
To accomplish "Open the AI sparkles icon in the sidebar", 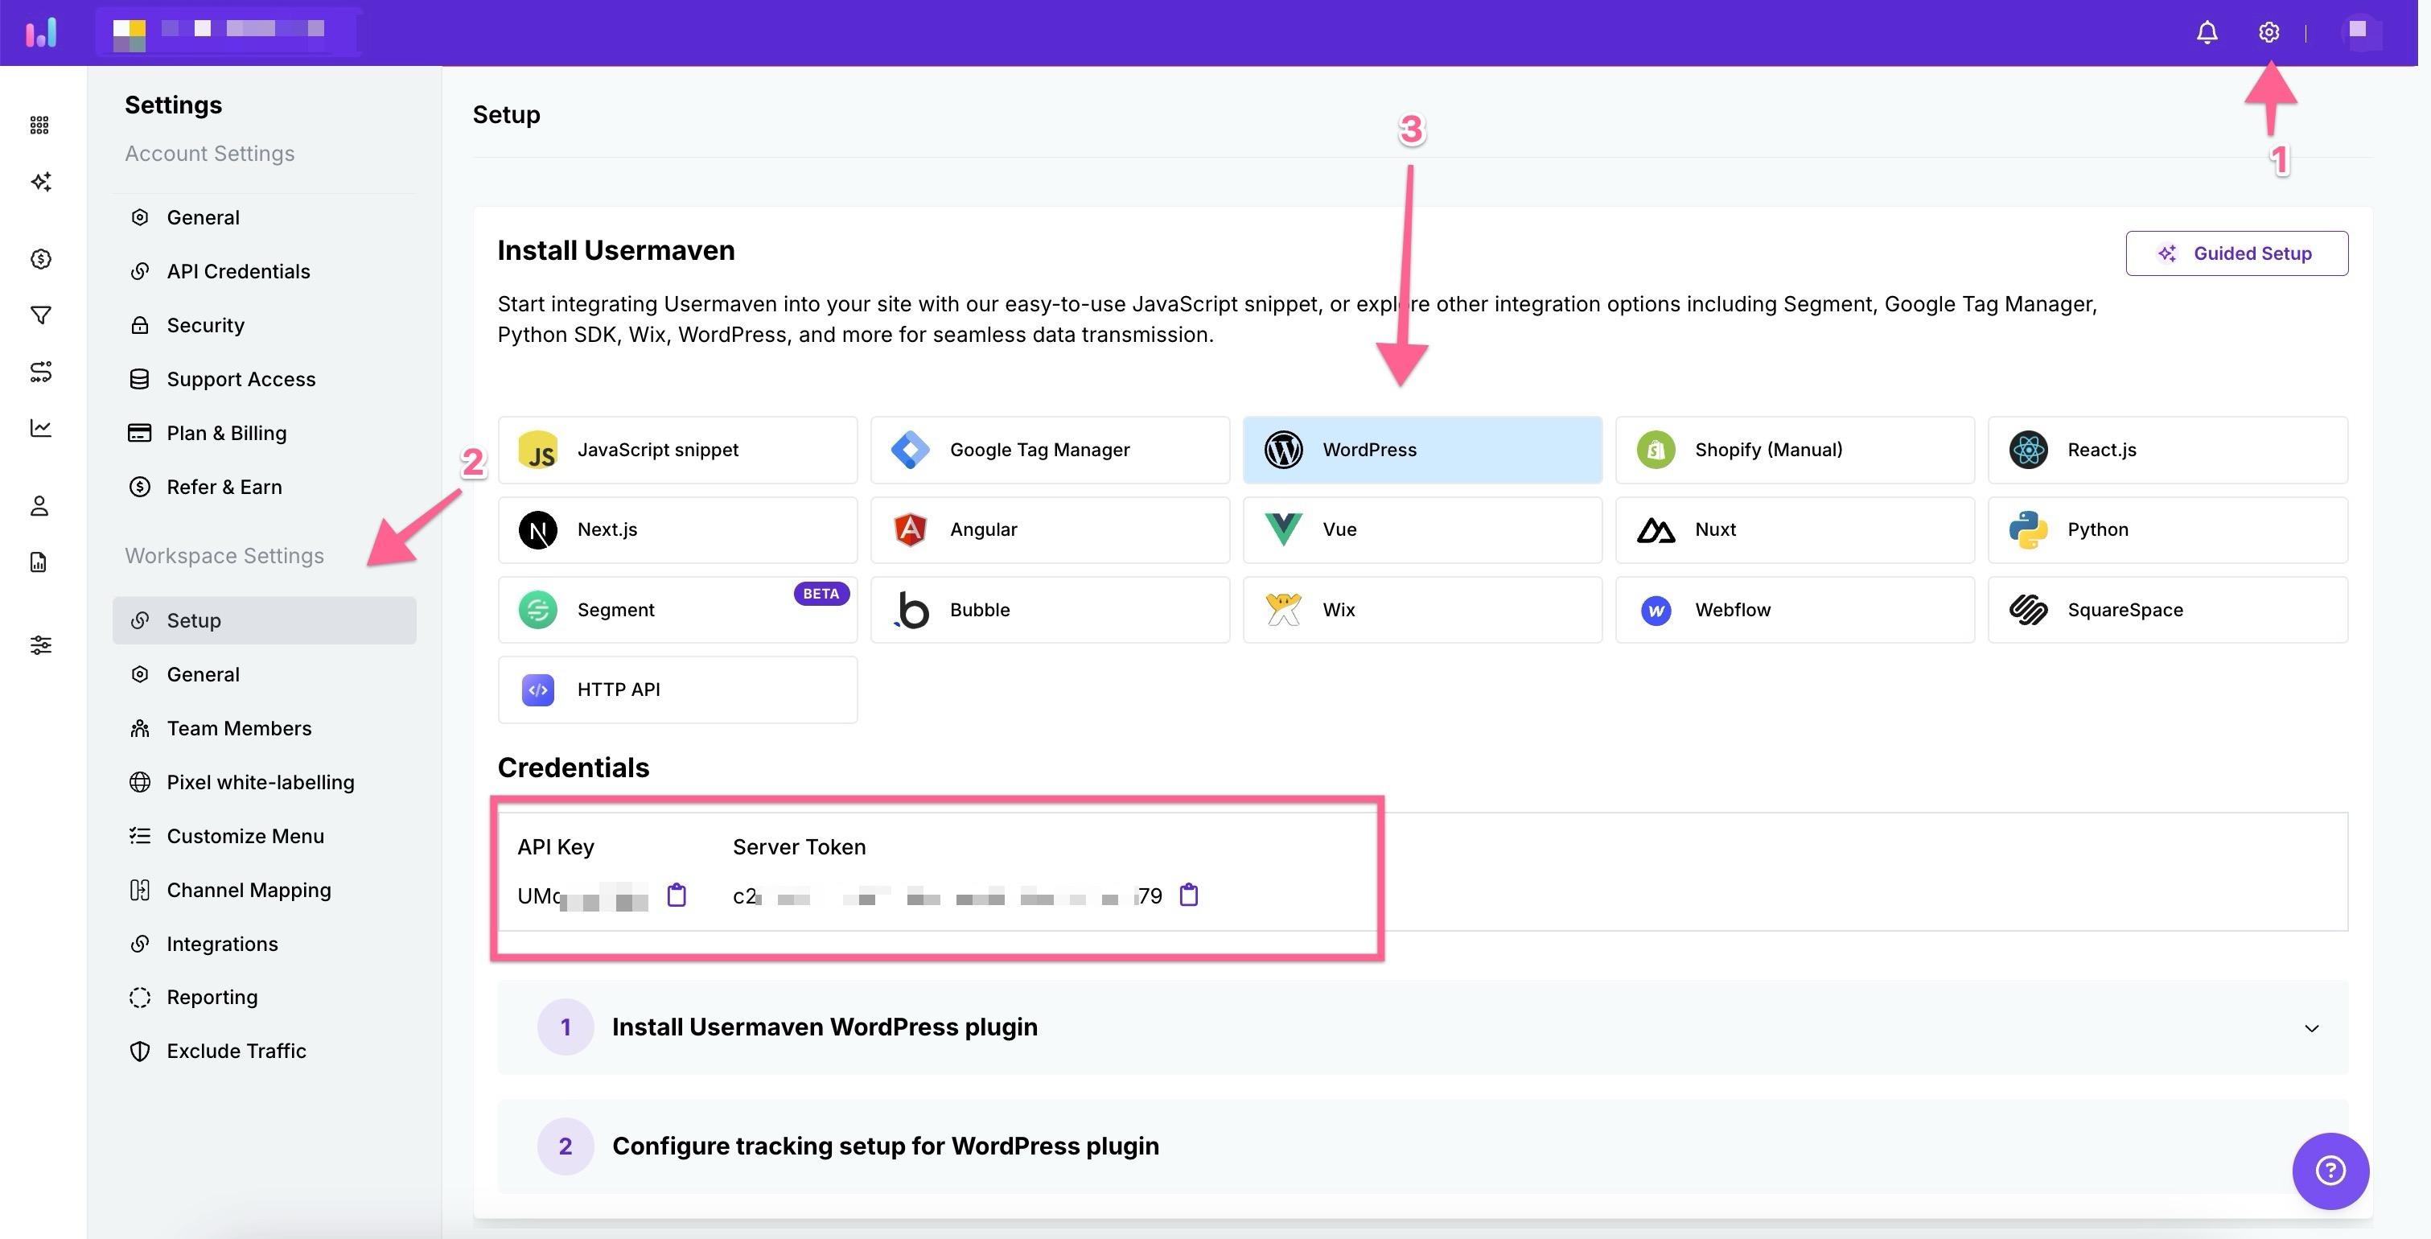I will click(40, 181).
